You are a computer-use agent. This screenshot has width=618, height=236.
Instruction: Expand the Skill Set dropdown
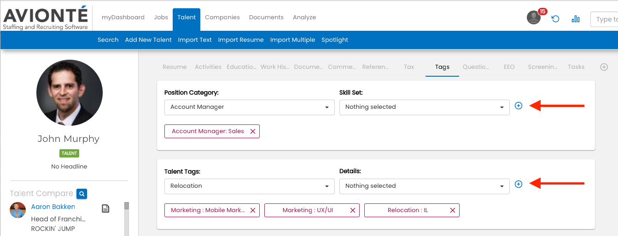[424, 107]
